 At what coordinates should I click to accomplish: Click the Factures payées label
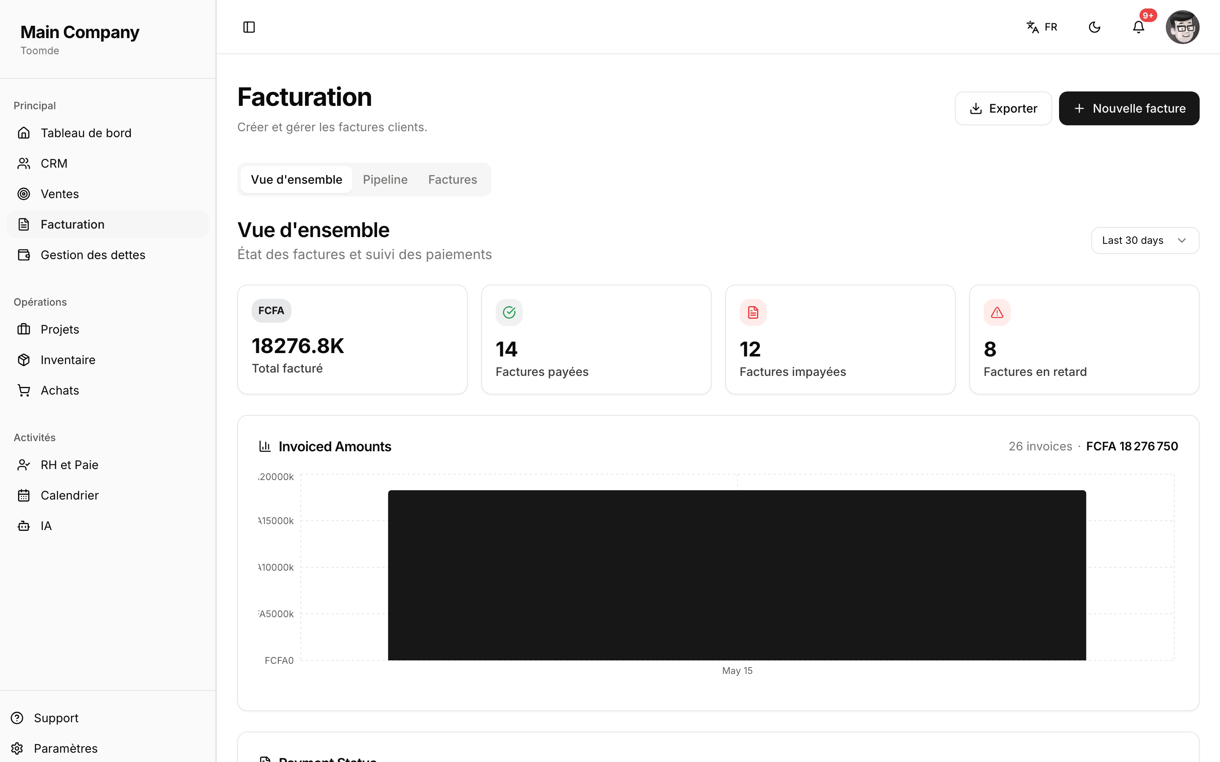click(x=542, y=372)
